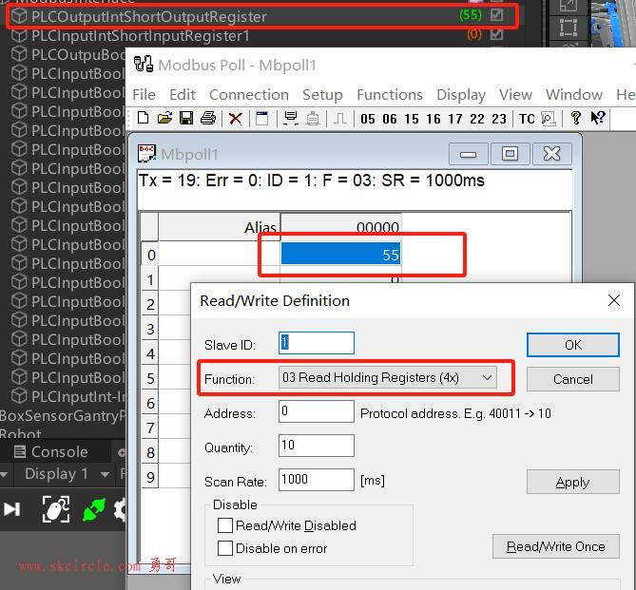This screenshot has width=636, height=590.
Task: Click function code 22 toolbar button
Action: pos(477,119)
